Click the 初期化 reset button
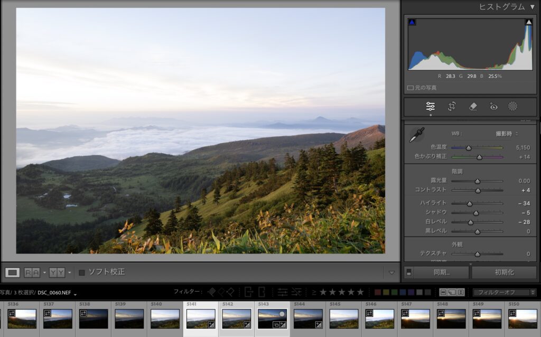 point(504,273)
